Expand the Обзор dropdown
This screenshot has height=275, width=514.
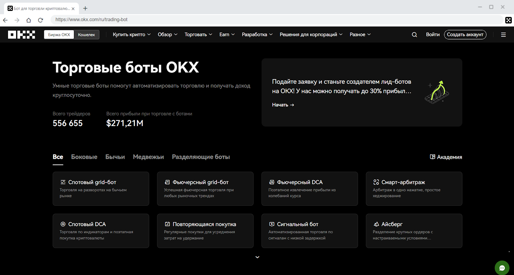coord(168,34)
